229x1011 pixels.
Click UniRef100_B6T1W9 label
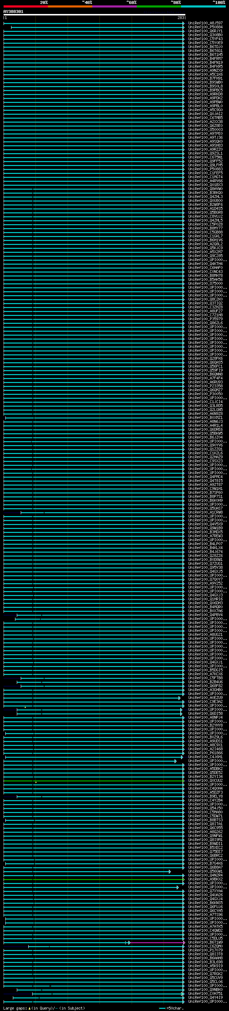pyautogui.click(x=205, y=942)
